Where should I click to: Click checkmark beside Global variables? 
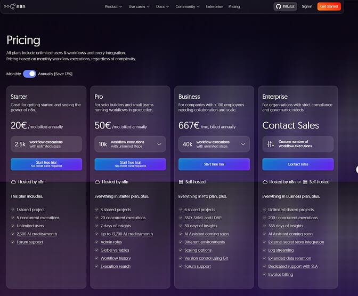[96, 250]
